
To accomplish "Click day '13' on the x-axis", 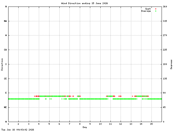I will pos(131,124).
